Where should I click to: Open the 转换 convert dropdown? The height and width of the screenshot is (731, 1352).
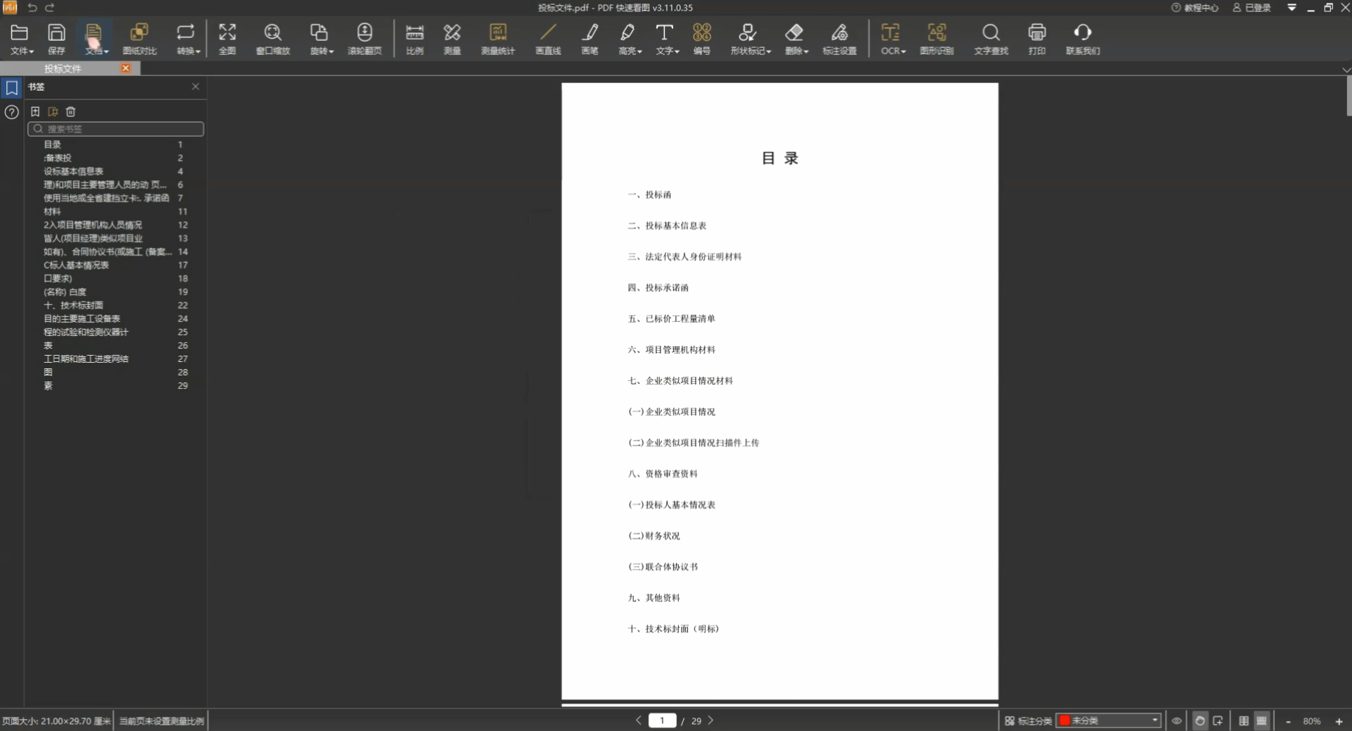pos(187,39)
